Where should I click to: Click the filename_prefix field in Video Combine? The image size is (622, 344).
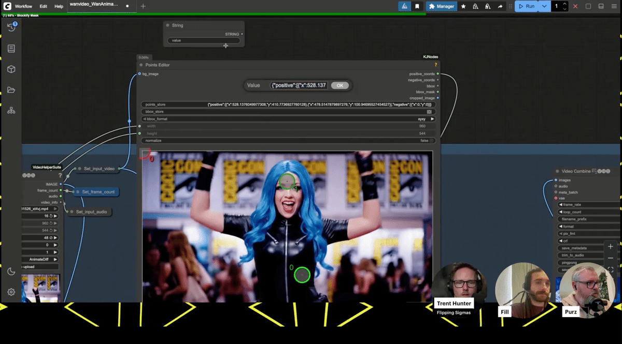[x=589, y=219]
